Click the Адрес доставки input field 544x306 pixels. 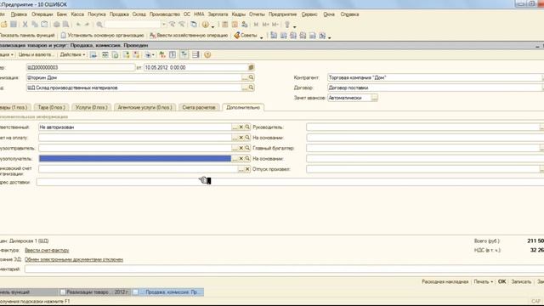pos(290,182)
